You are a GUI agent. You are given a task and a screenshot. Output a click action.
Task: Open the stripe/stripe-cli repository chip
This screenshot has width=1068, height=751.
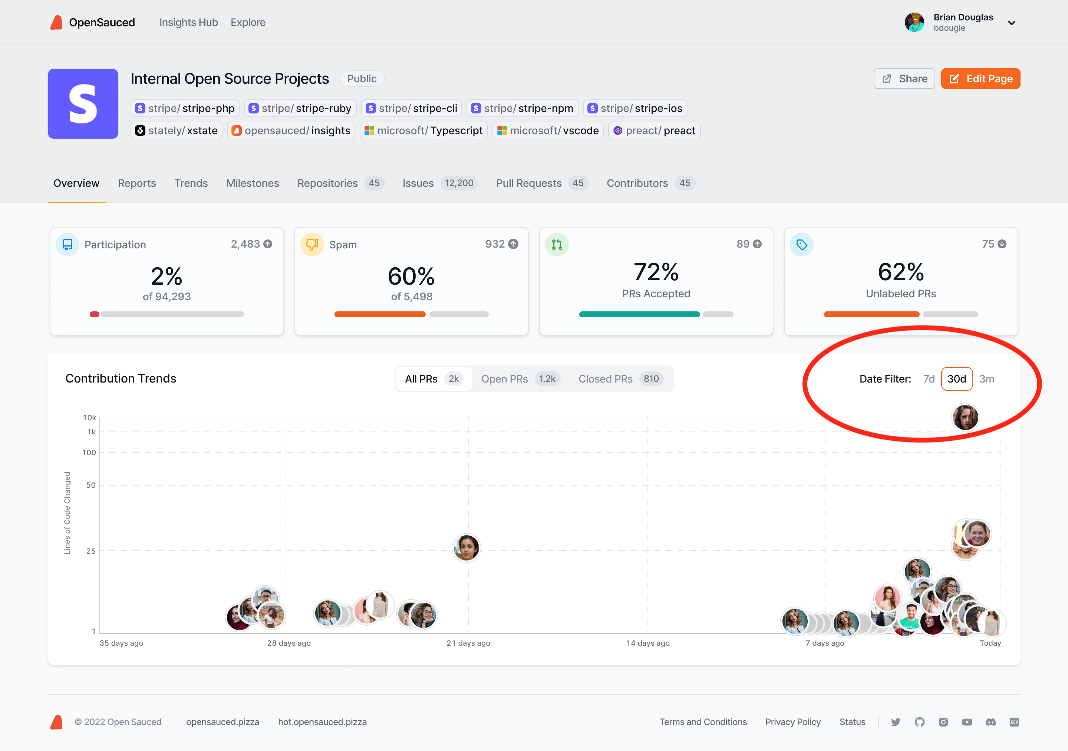pyautogui.click(x=412, y=108)
